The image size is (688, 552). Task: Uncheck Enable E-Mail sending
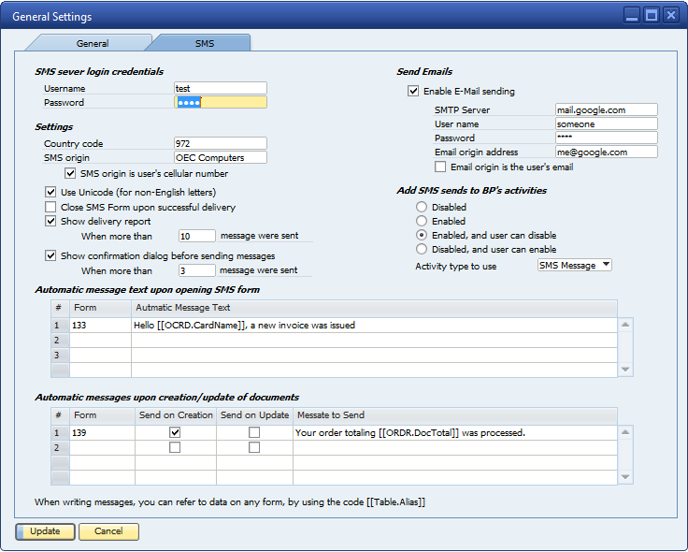point(413,91)
